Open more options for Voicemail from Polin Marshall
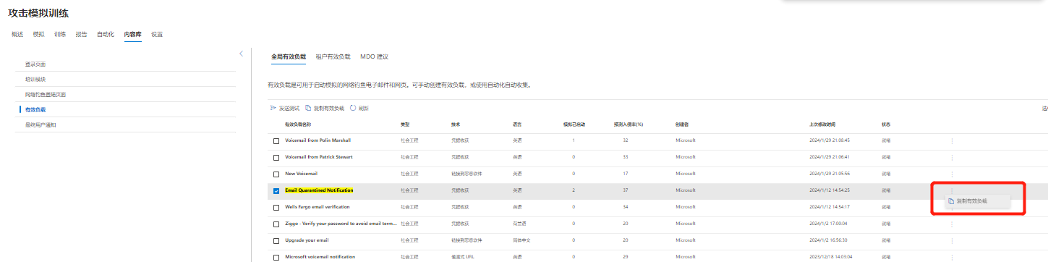 tap(952, 140)
